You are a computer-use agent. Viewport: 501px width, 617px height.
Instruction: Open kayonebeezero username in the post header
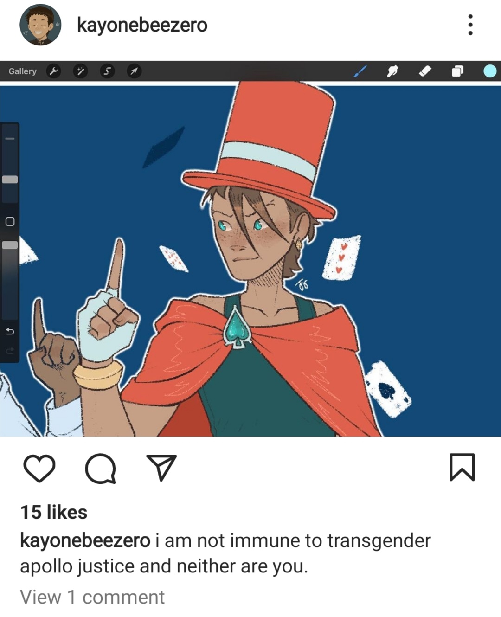(x=142, y=25)
